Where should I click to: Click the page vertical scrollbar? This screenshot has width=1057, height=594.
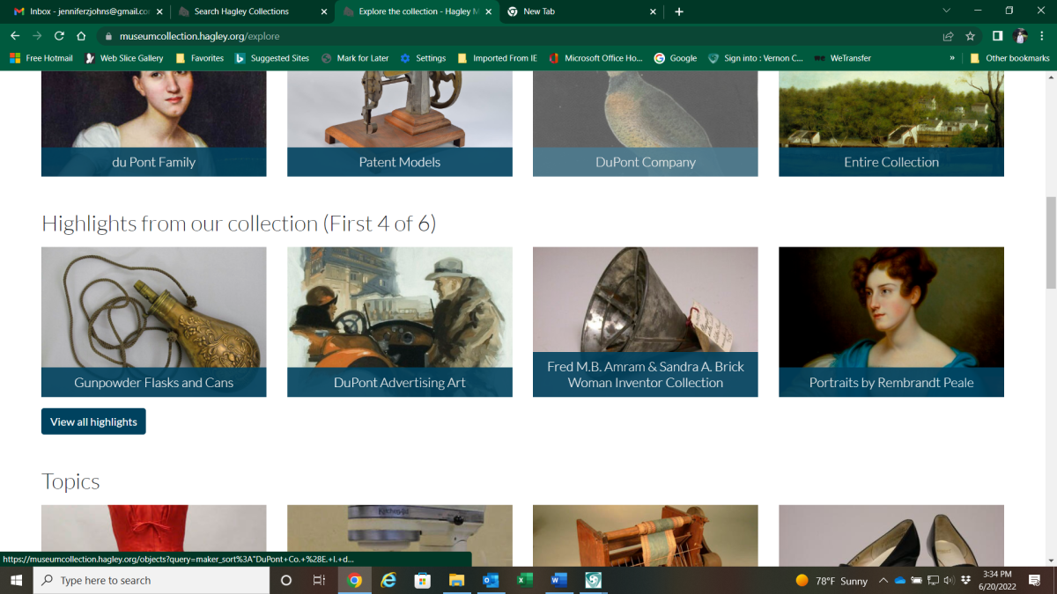1050,242
